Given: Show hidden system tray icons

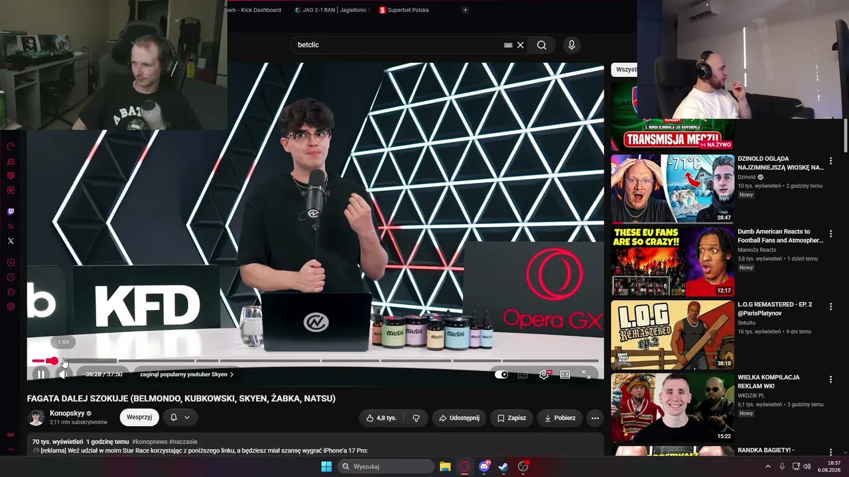Looking at the screenshot, I should click(x=768, y=466).
